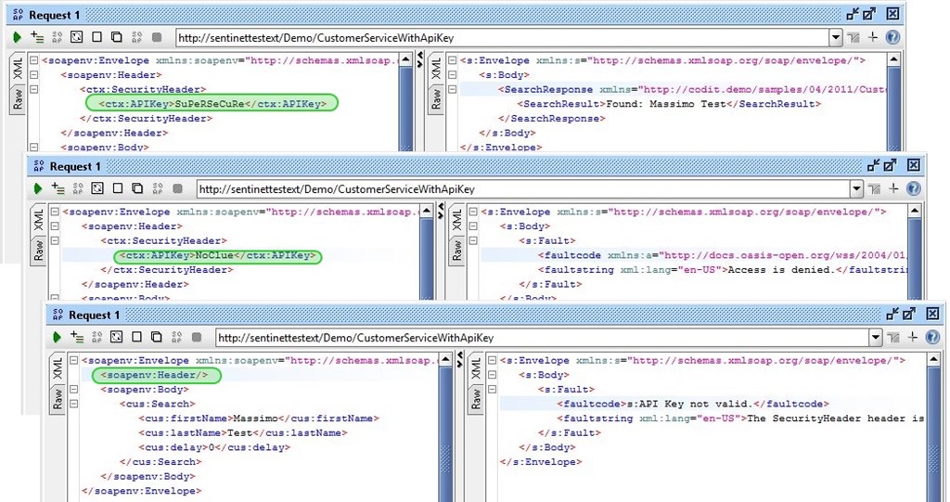Open endpoint dropdown arrow in the bottom request window
This screenshot has width=950, height=502.
click(875, 338)
